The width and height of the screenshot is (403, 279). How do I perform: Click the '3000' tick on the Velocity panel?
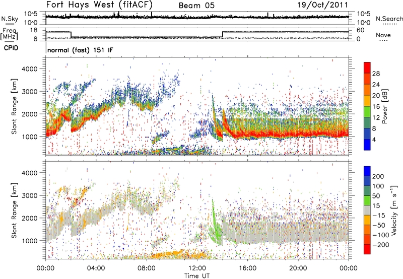30,195
